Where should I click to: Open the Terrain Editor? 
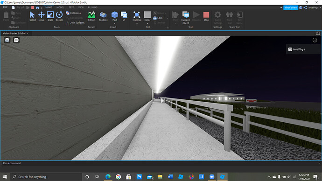click(x=91, y=16)
